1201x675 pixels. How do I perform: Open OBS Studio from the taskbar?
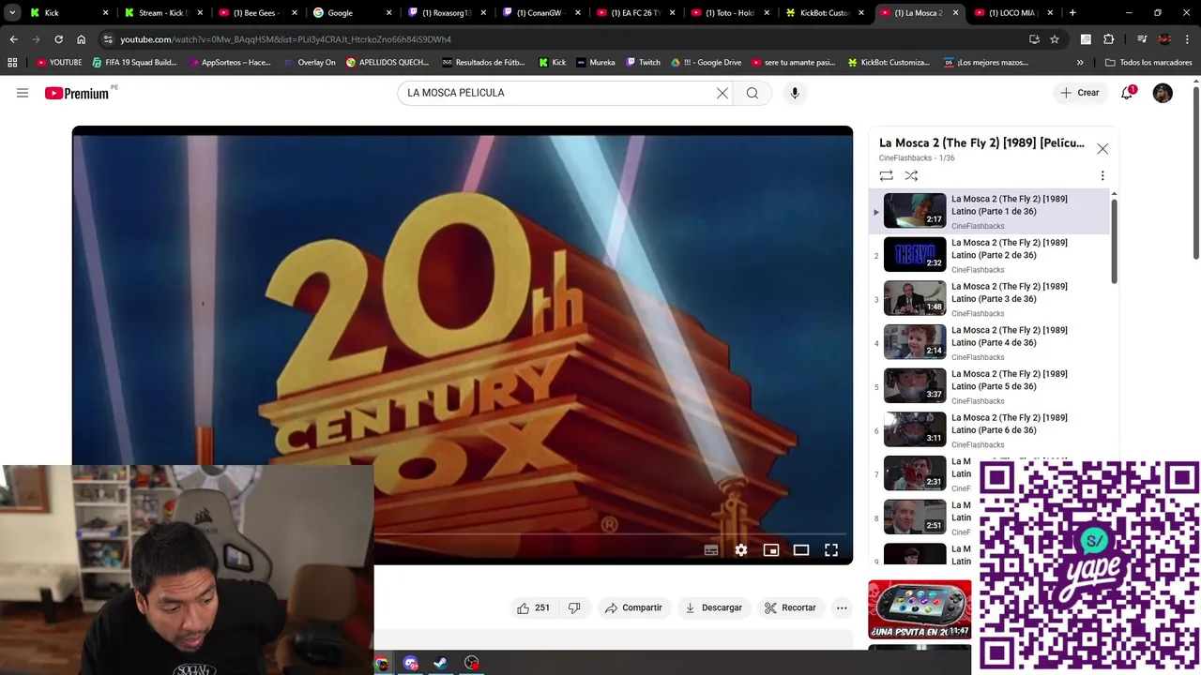[x=472, y=664]
